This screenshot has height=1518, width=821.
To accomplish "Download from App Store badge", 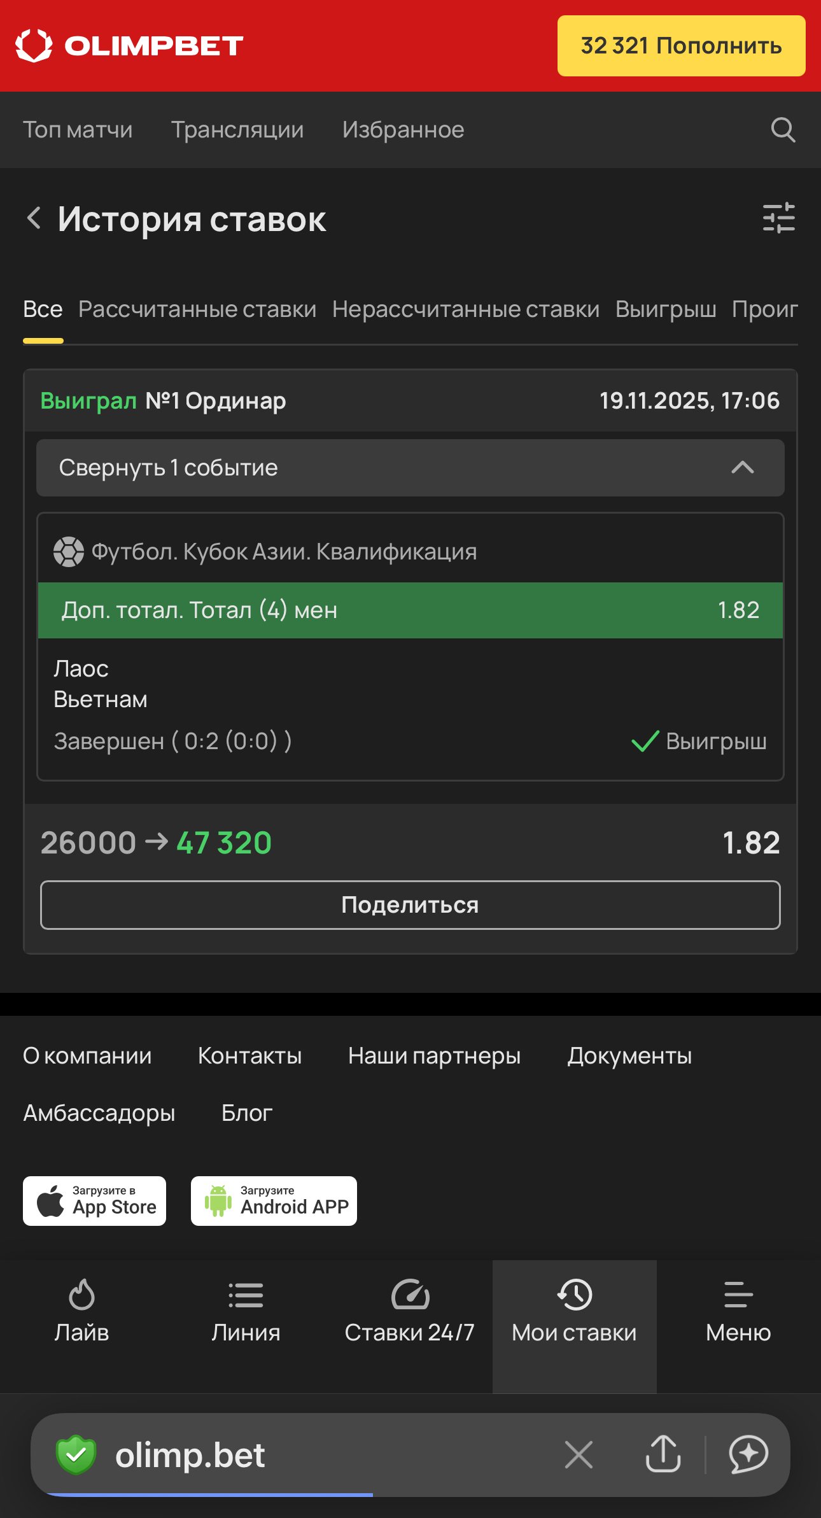I will coord(95,1201).
